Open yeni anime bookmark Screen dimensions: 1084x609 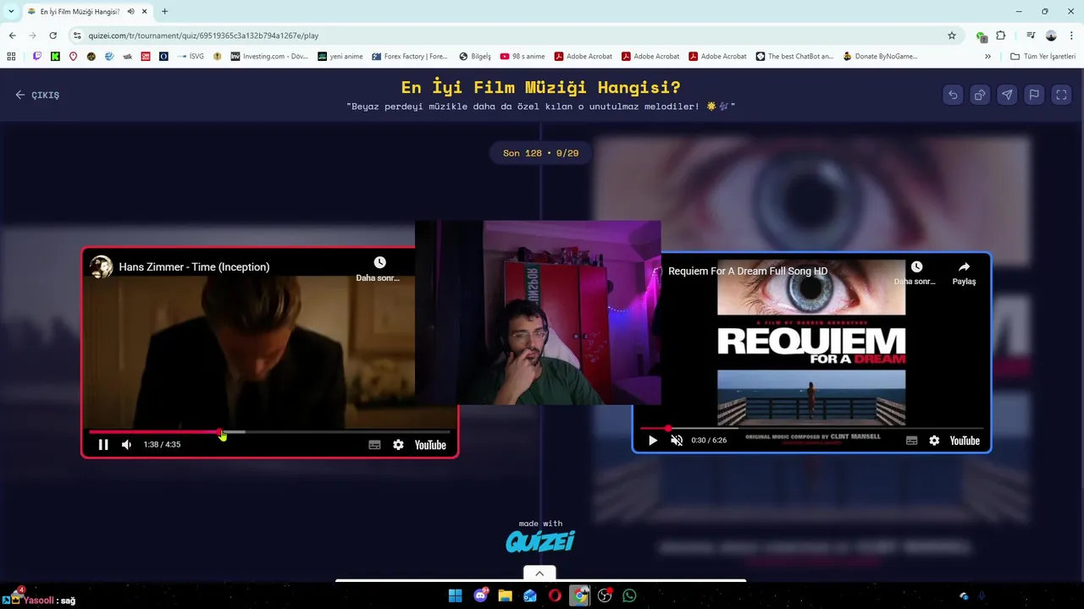pyautogui.click(x=340, y=57)
